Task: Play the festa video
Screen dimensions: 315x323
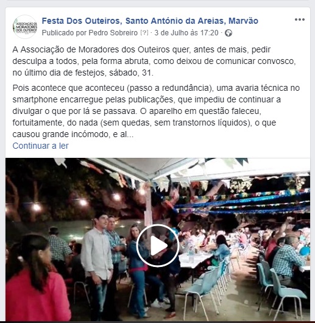Action: 158,246
